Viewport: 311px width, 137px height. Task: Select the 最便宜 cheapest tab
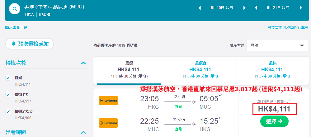pos(201,71)
